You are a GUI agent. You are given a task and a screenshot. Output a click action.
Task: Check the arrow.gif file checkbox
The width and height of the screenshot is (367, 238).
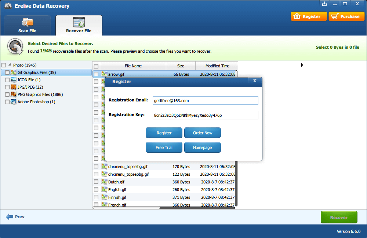pyautogui.click(x=96, y=74)
